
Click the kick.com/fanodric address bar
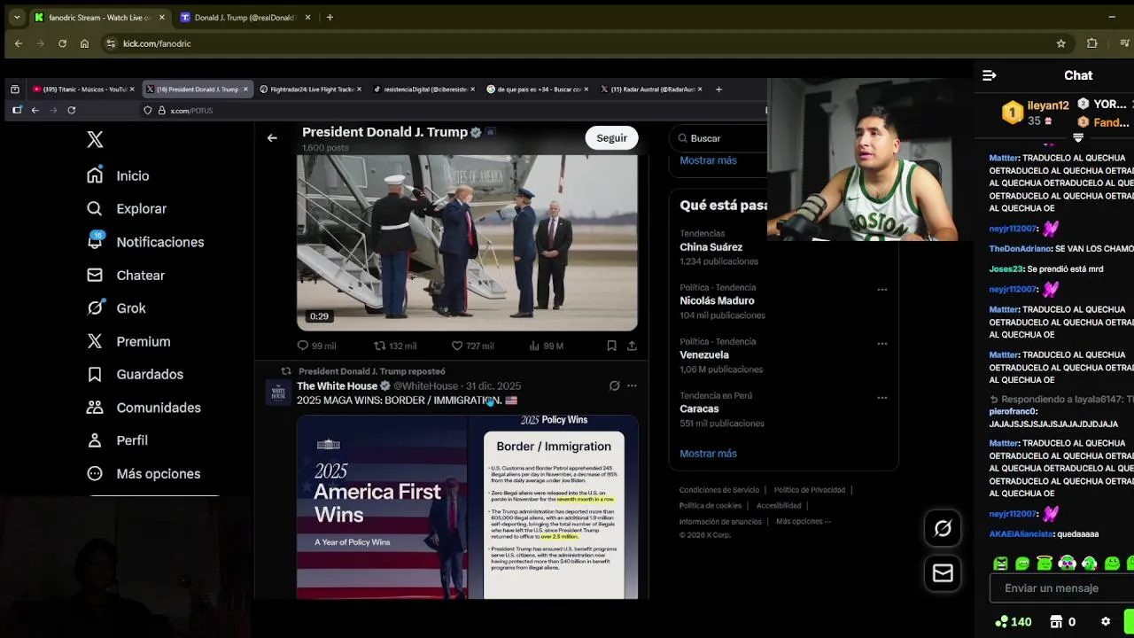576,43
